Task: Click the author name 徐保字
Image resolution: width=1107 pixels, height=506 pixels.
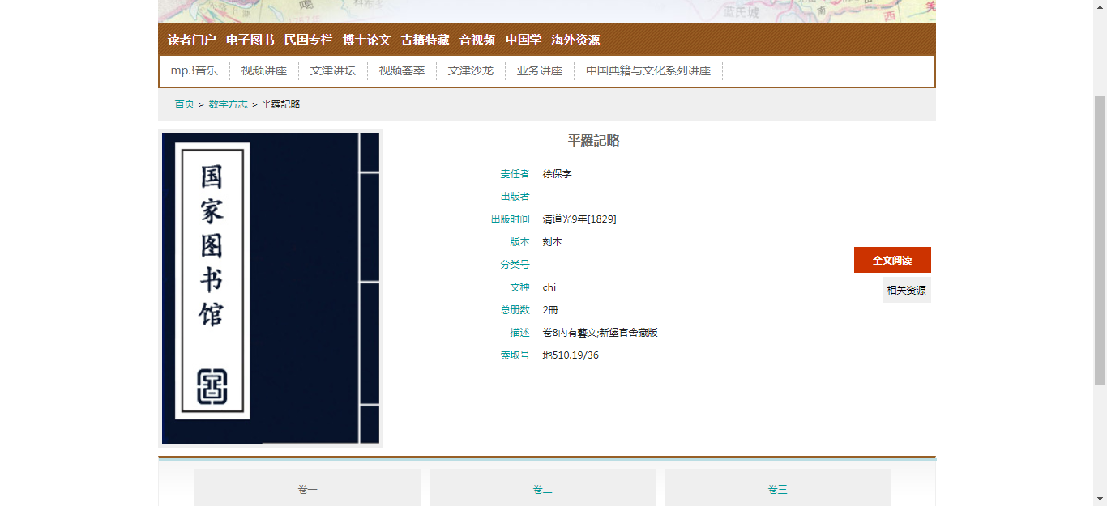Action: coord(558,174)
